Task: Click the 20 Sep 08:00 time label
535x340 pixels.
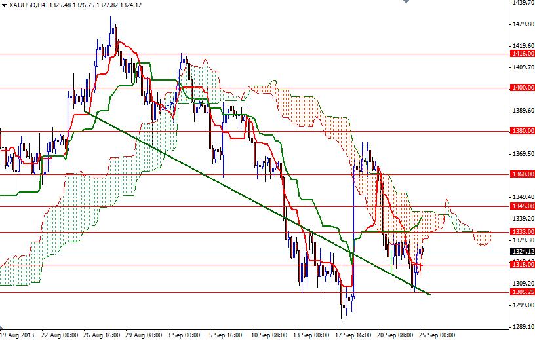Action: pyautogui.click(x=395, y=335)
